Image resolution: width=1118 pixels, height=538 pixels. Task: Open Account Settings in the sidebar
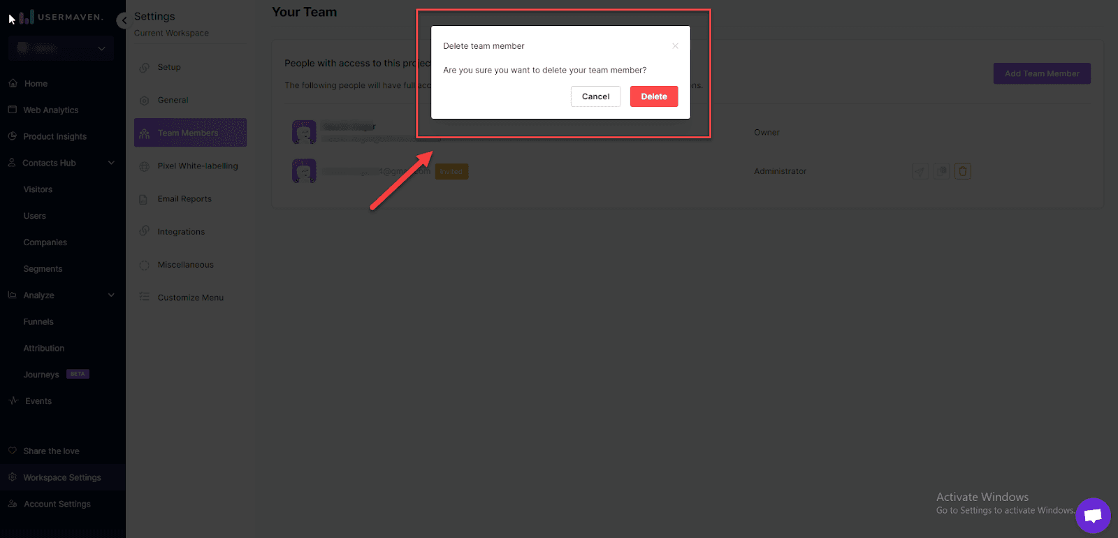tap(57, 504)
